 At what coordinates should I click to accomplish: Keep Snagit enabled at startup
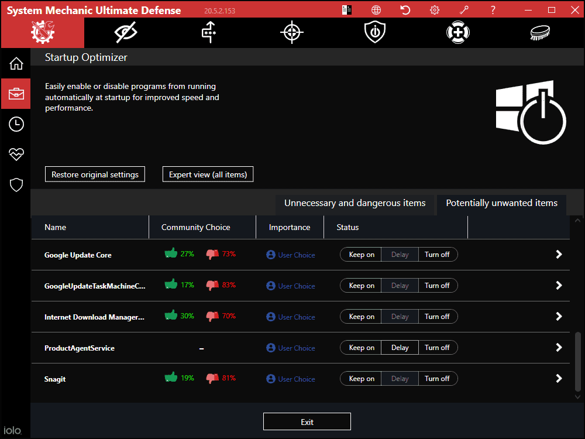coord(360,378)
